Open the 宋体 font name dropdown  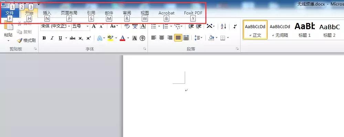coord(69,26)
